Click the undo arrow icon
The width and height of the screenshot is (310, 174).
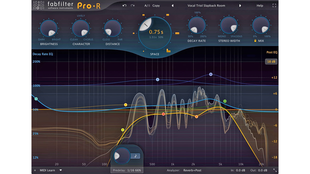pyautogui.click(x=124, y=5)
